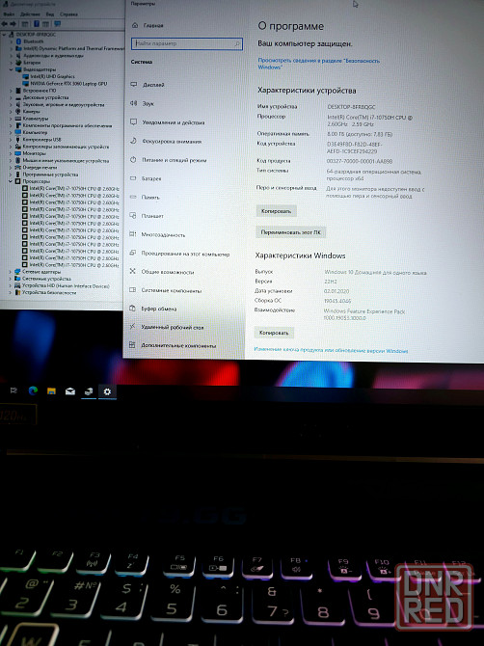Expand the Мониторы category
Image resolution: width=484 pixels, height=646 pixels.
12,153
